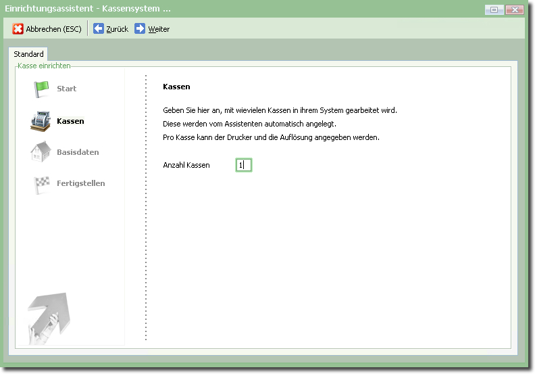The image size is (535, 374).
Task: Proceed with the Weiter label
Action: 159,29
